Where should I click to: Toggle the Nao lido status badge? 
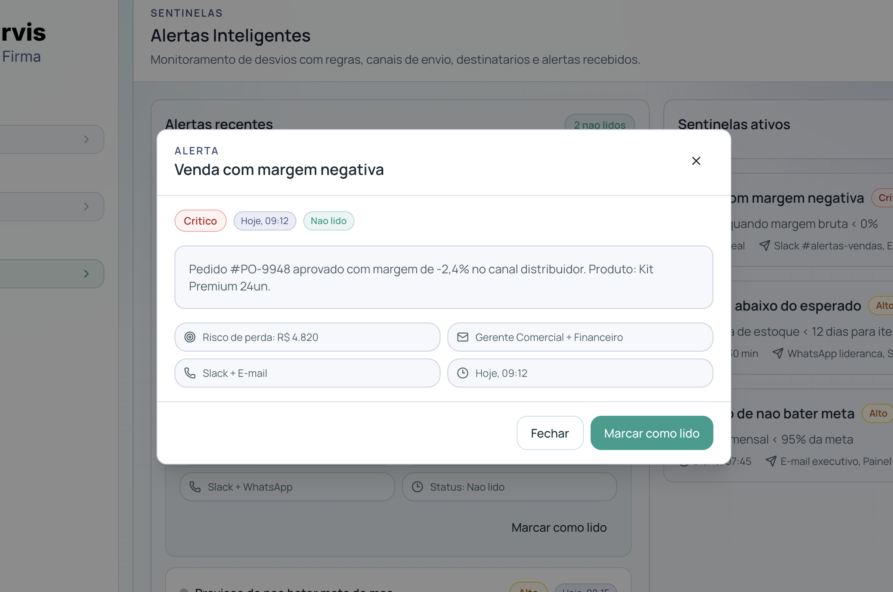pyautogui.click(x=328, y=221)
